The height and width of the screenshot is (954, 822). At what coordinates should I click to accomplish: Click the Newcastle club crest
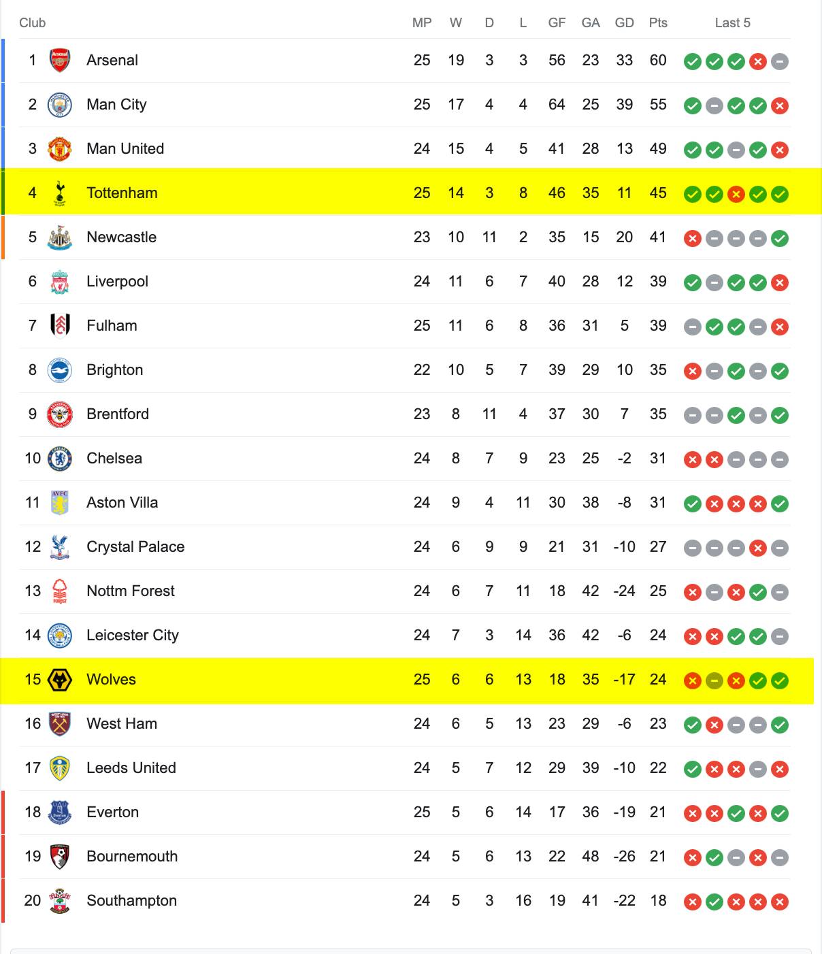click(x=60, y=237)
